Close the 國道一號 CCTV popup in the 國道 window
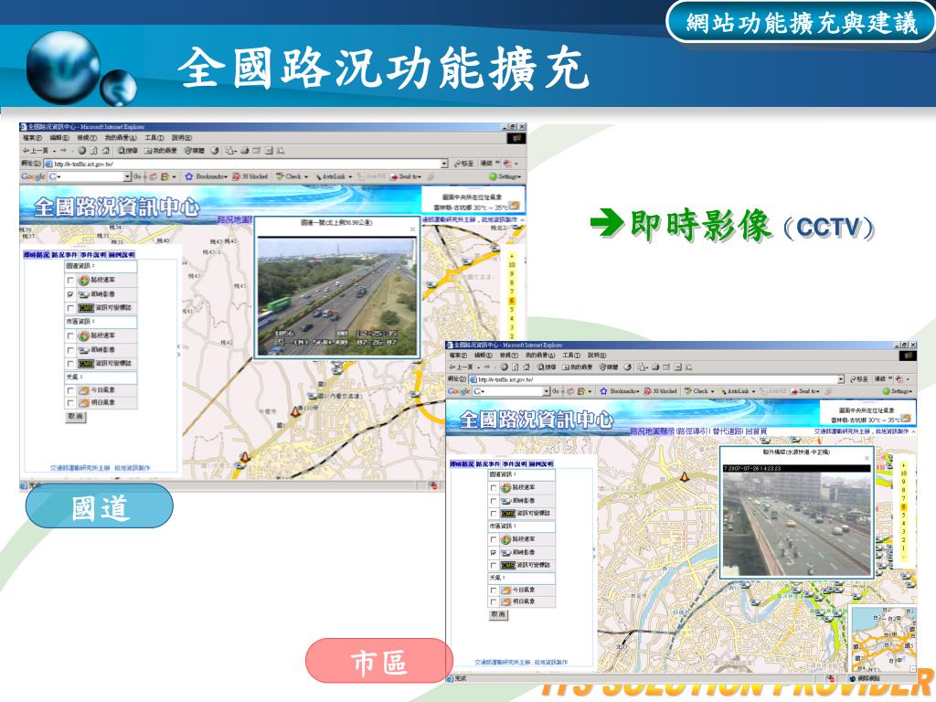Image resolution: width=936 pixels, height=702 pixels. (412, 229)
